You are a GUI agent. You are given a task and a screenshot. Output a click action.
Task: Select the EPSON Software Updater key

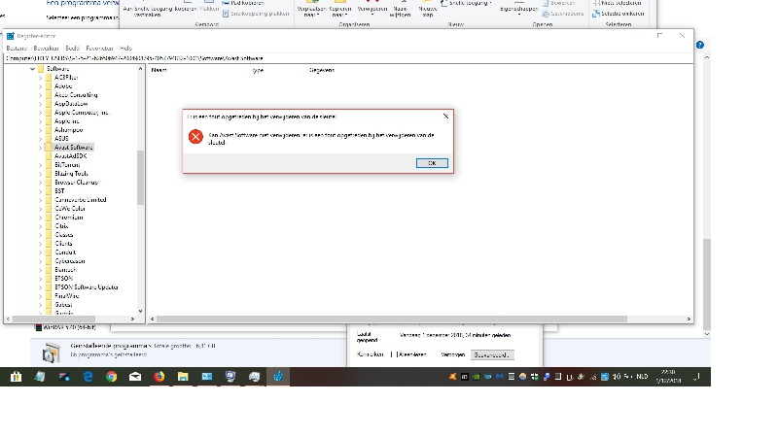point(87,286)
